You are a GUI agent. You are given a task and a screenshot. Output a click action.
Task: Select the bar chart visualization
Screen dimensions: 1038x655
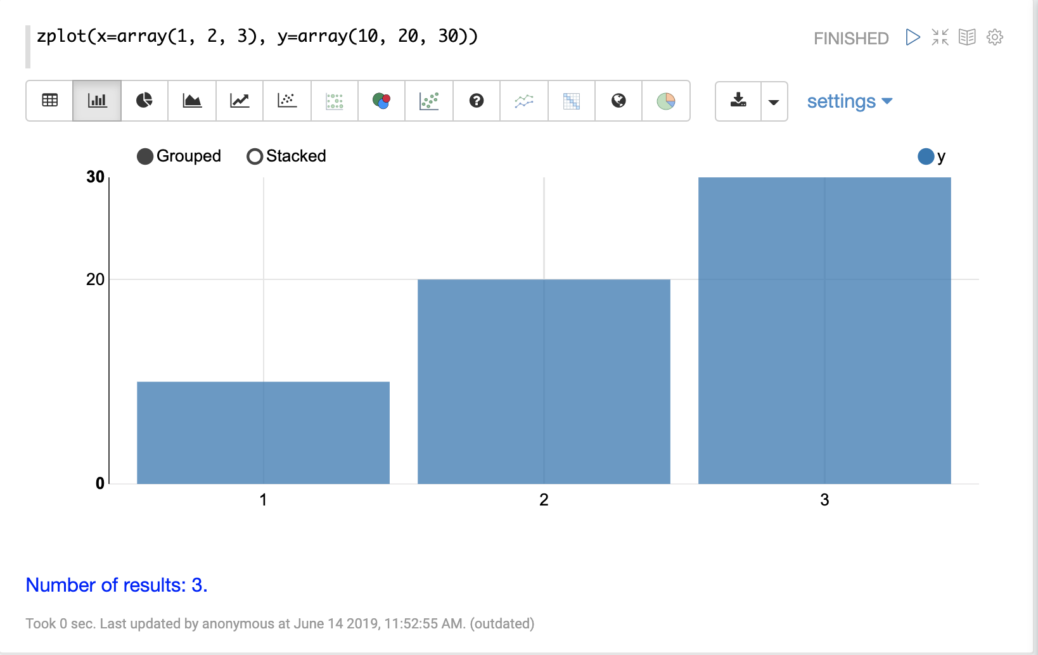pyautogui.click(x=97, y=101)
